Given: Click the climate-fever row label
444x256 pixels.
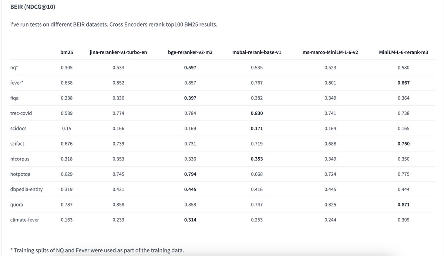Looking at the screenshot, I should (24, 219).
